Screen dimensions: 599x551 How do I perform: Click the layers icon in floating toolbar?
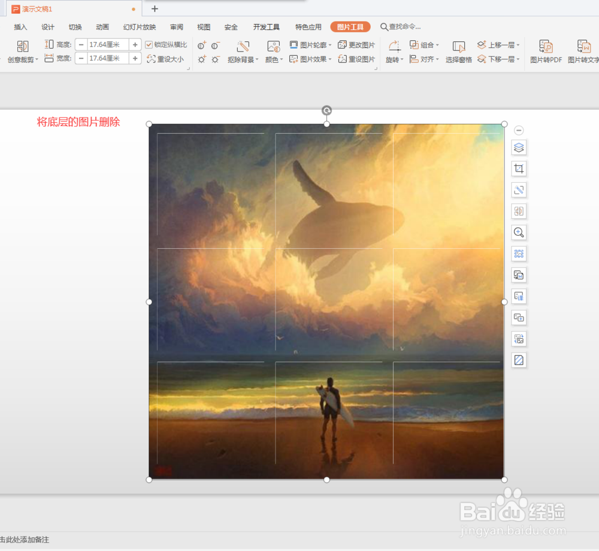click(519, 147)
